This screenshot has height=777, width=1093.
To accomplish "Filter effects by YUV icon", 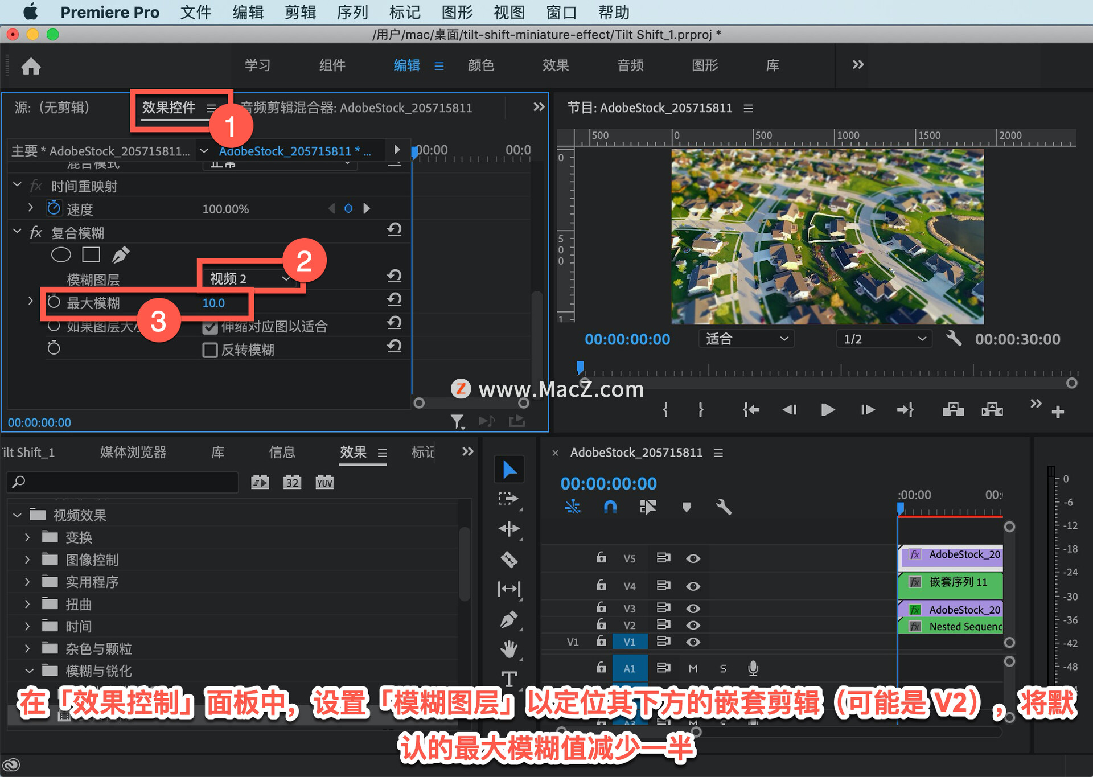I will (x=324, y=482).
